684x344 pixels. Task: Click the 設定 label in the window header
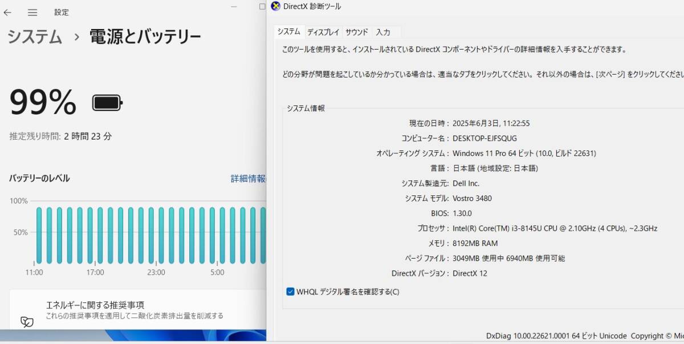[61, 12]
